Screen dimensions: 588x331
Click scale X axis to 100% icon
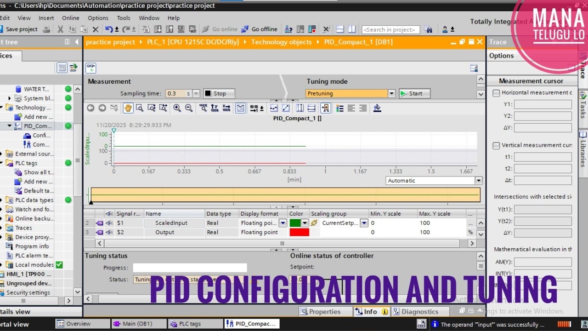[226, 108]
